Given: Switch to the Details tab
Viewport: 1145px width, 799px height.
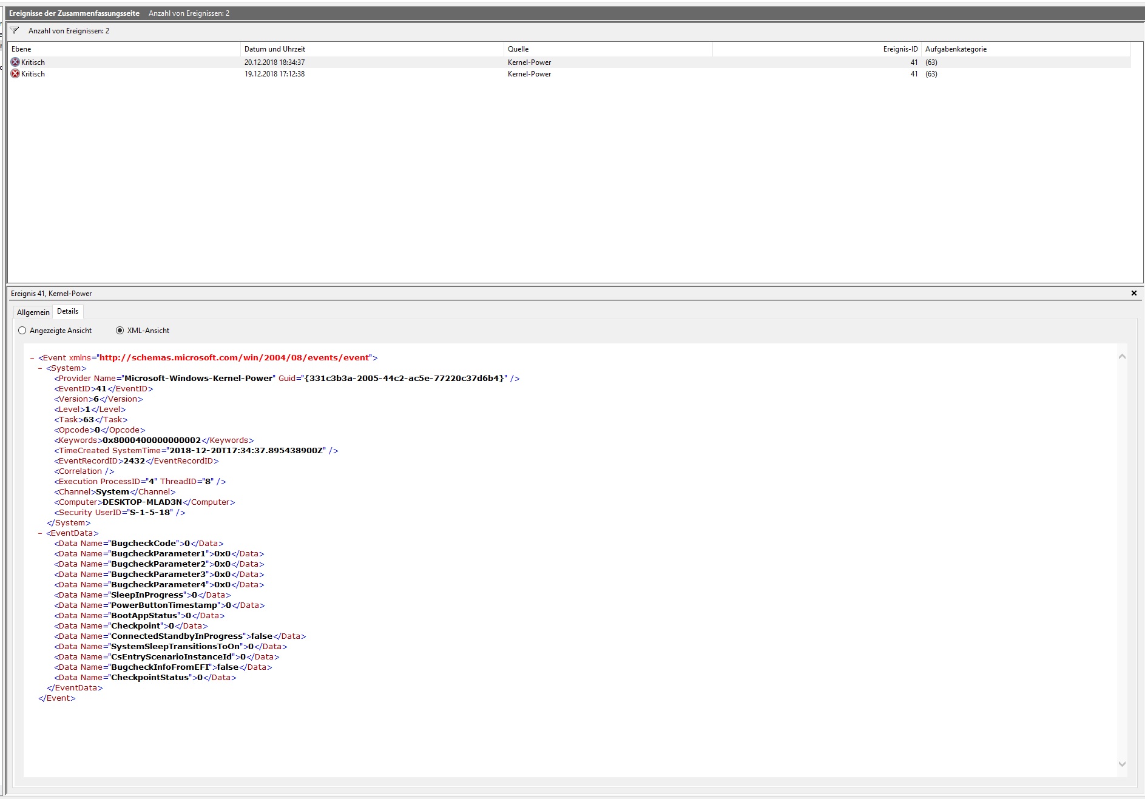Looking at the screenshot, I should [67, 311].
